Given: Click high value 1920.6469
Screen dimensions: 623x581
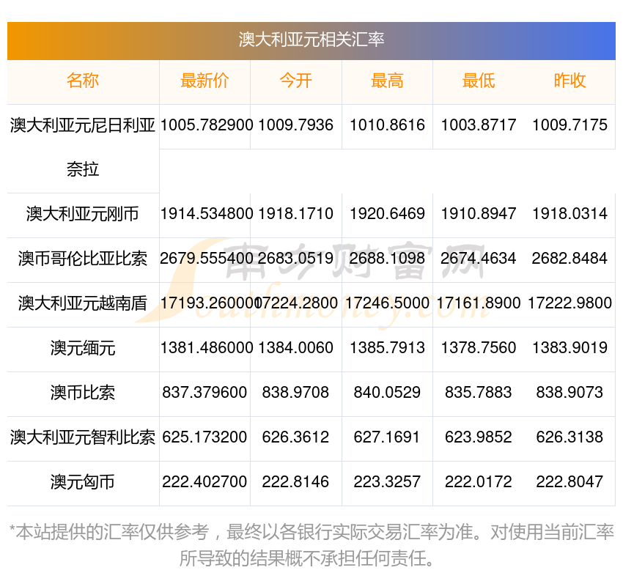Looking at the screenshot, I should pos(387,214).
